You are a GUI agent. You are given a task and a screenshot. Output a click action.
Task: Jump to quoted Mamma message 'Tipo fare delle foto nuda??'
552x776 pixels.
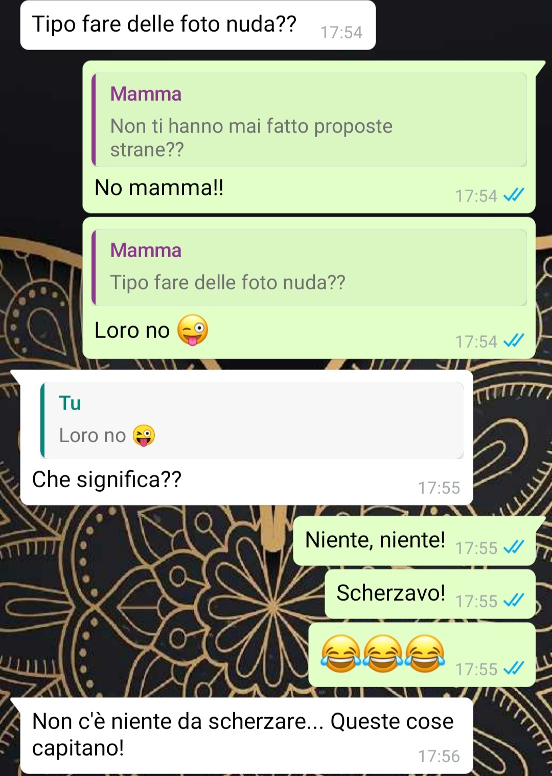309,267
